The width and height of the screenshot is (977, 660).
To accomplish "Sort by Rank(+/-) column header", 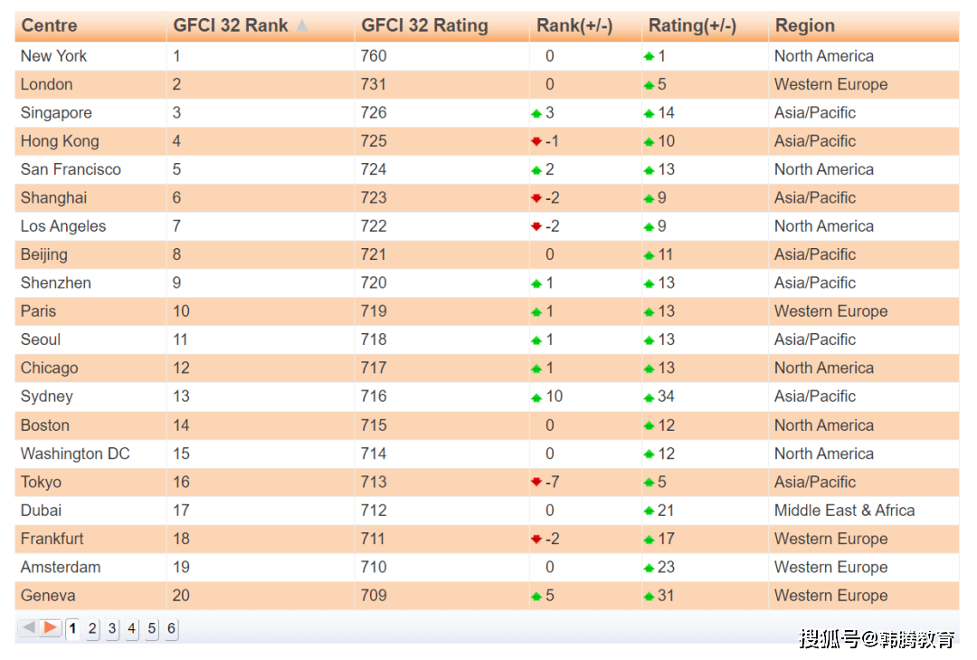I will pos(574,26).
